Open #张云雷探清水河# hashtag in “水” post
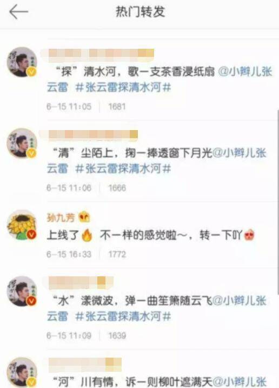The height and width of the screenshot is (388, 279). 123,316
